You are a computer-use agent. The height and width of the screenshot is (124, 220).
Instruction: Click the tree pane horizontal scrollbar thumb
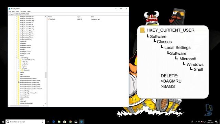(x=19, y=106)
